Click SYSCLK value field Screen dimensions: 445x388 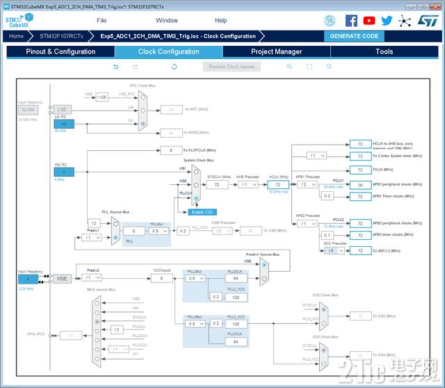(x=217, y=185)
